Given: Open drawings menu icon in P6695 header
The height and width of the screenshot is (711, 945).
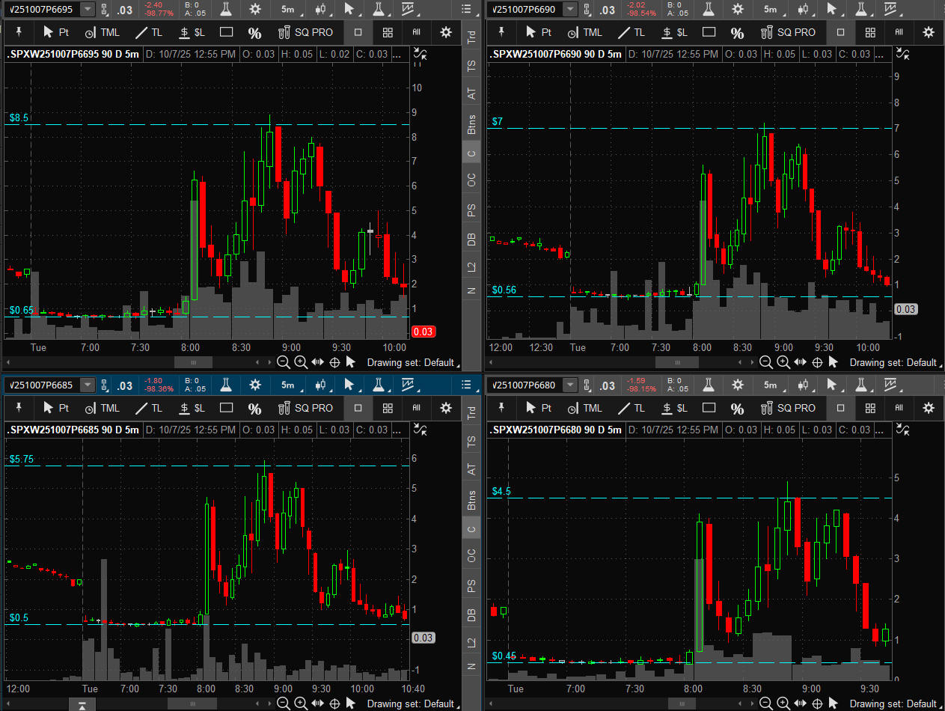Looking at the screenshot, I should pos(409,9).
